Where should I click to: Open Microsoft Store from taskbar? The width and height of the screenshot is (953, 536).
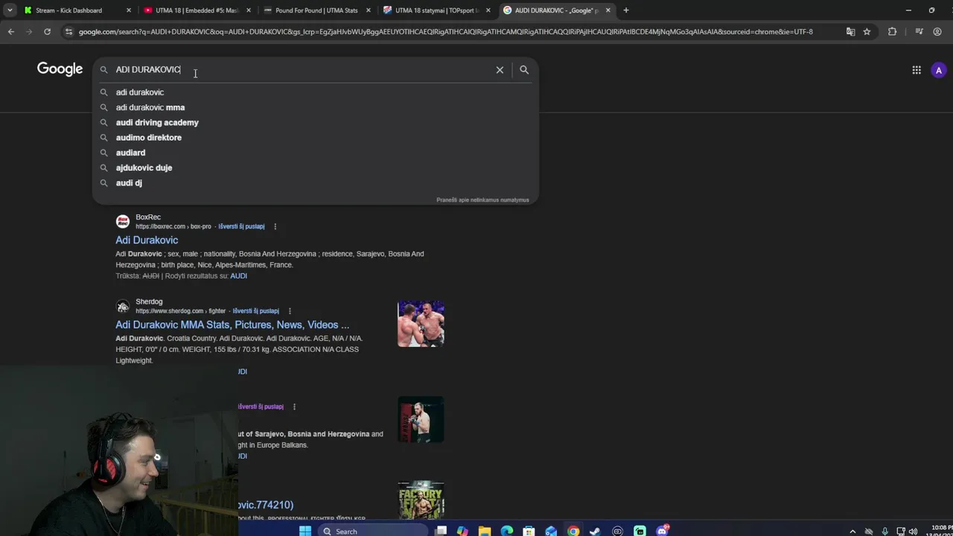point(529,531)
